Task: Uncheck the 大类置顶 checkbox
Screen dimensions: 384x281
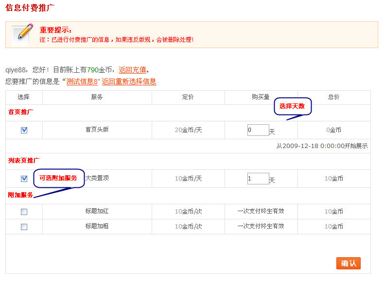Action: pos(24,179)
